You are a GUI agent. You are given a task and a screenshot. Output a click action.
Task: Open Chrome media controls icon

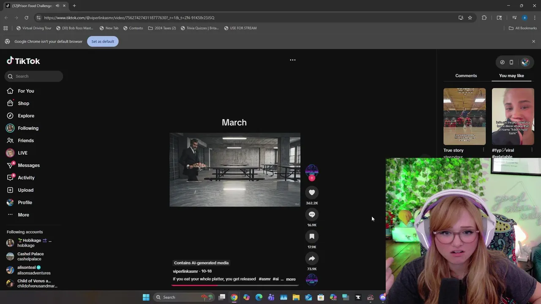[x=514, y=18]
